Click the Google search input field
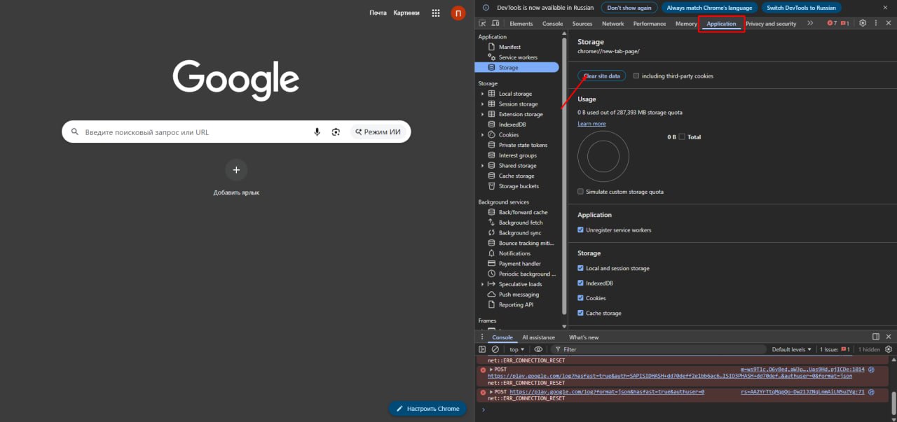Image resolution: width=897 pixels, height=422 pixels. click(x=196, y=132)
